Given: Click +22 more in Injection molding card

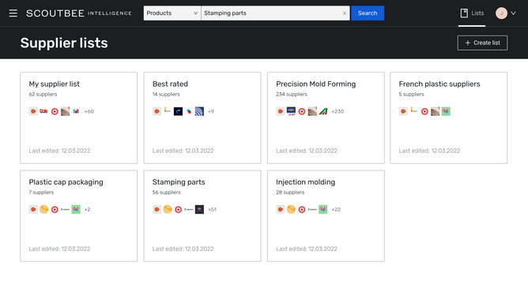Looking at the screenshot, I should (x=336, y=210).
